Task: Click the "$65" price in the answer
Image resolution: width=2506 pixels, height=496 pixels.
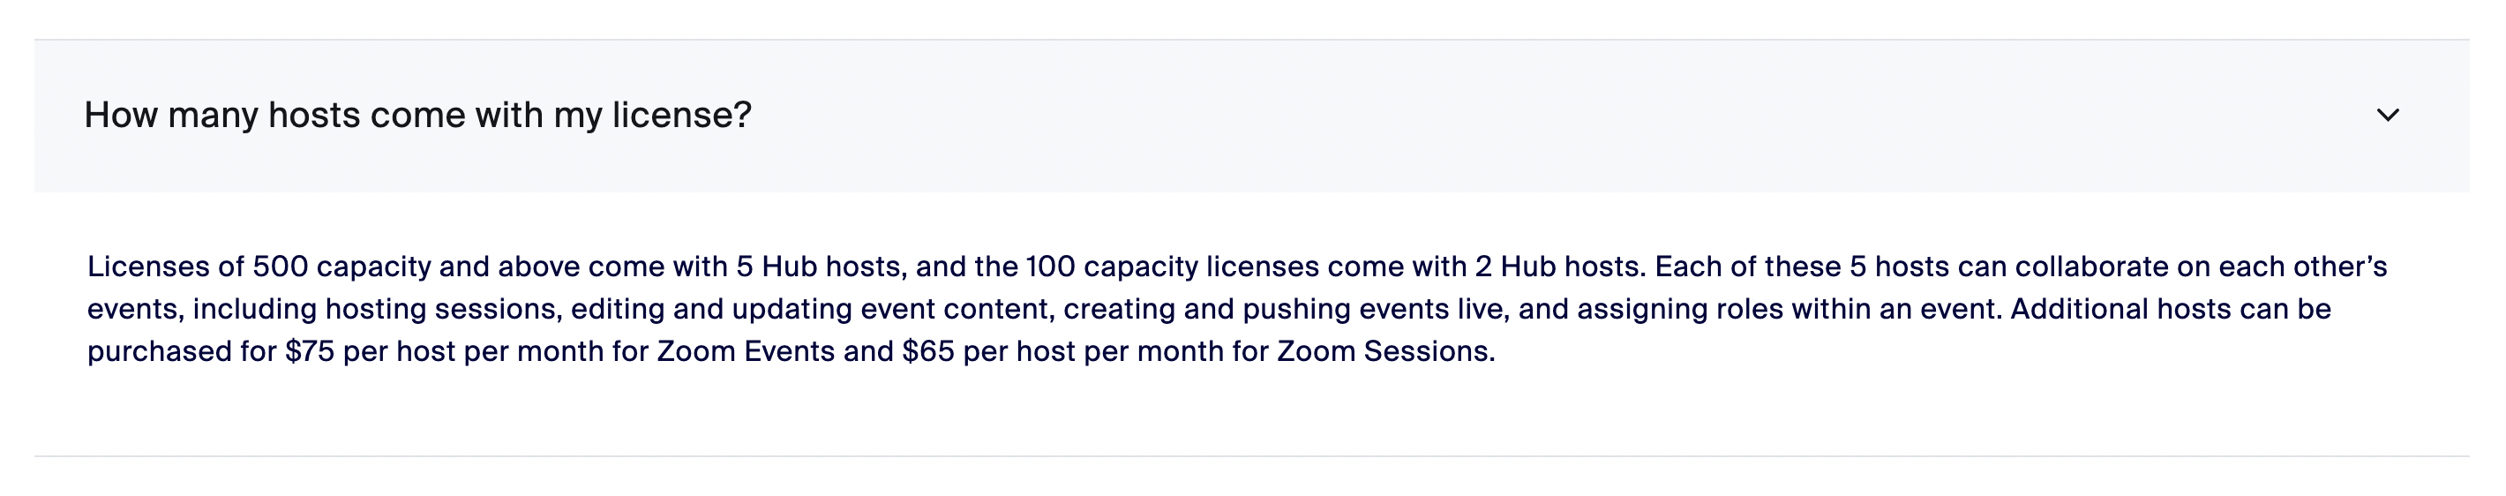Action: [928, 351]
